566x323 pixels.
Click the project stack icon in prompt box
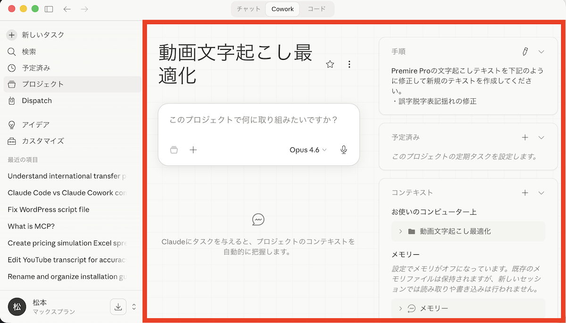pyautogui.click(x=174, y=150)
